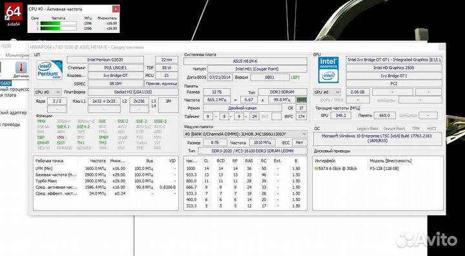
Task: Click the 22 nm process field
Action: coord(167,59)
